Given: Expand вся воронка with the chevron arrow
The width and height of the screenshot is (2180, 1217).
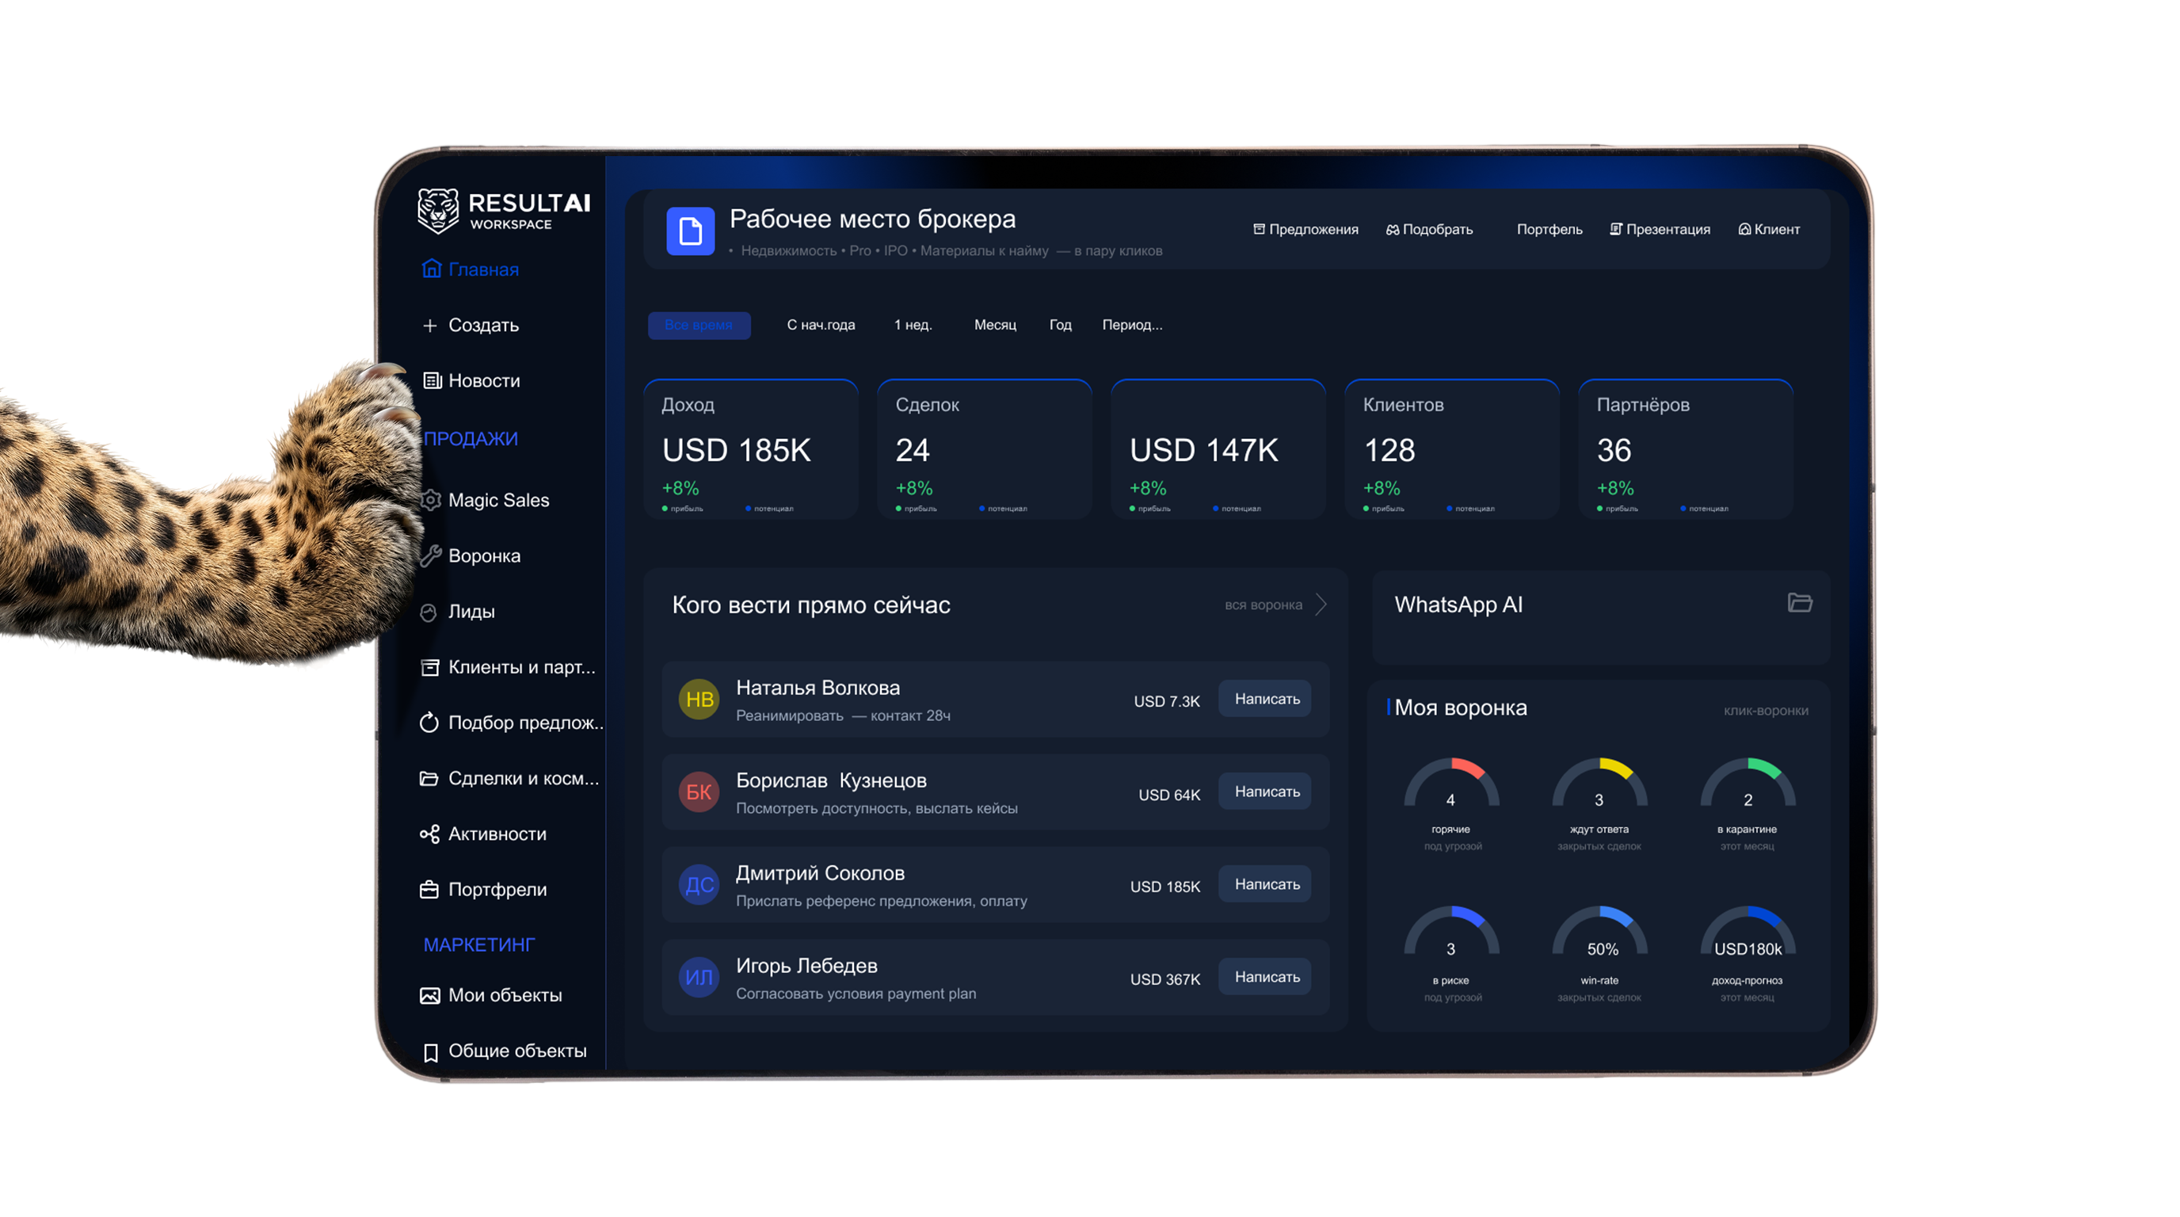Looking at the screenshot, I should [x=1321, y=605].
